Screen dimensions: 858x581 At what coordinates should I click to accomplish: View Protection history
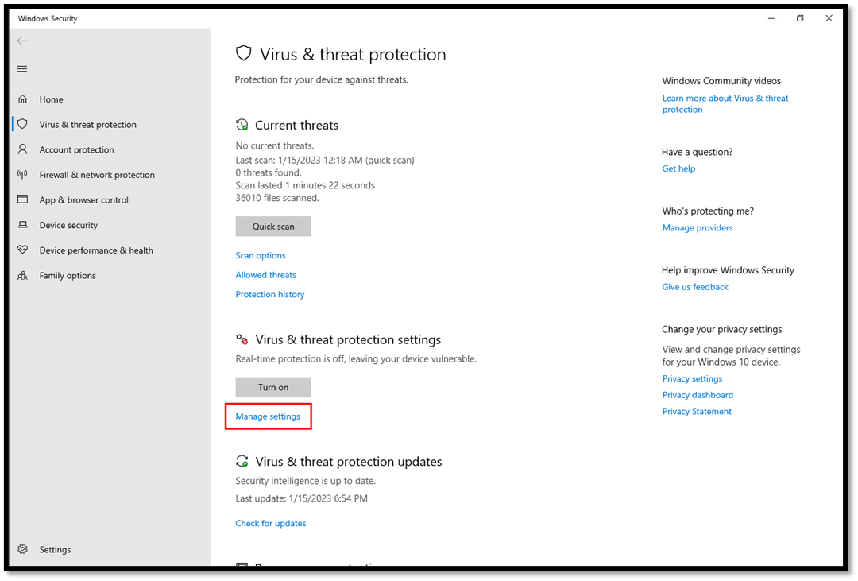pos(269,294)
